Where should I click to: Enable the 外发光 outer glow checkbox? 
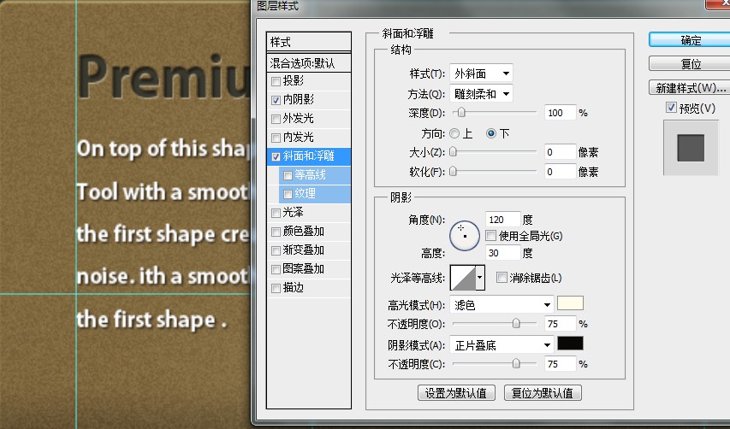276,119
